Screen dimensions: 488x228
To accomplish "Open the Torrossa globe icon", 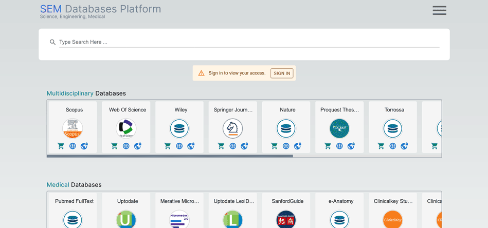I will click(393, 146).
